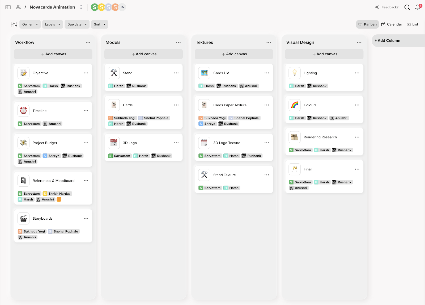Open the Due date dropdown

pos(77,24)
